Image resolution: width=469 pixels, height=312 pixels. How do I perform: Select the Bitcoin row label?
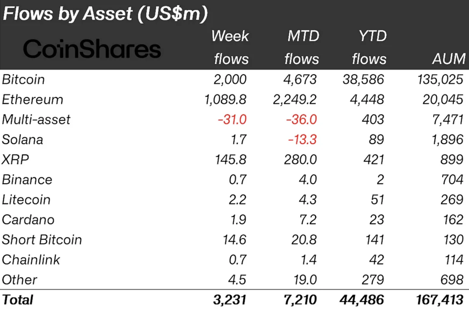(24, 80)
